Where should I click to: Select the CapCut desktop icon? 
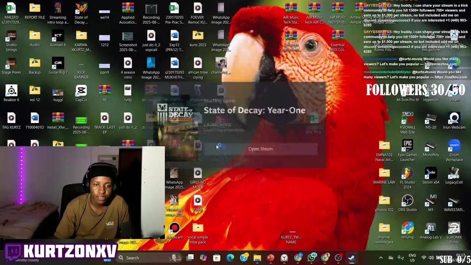[x=81, y=93]
